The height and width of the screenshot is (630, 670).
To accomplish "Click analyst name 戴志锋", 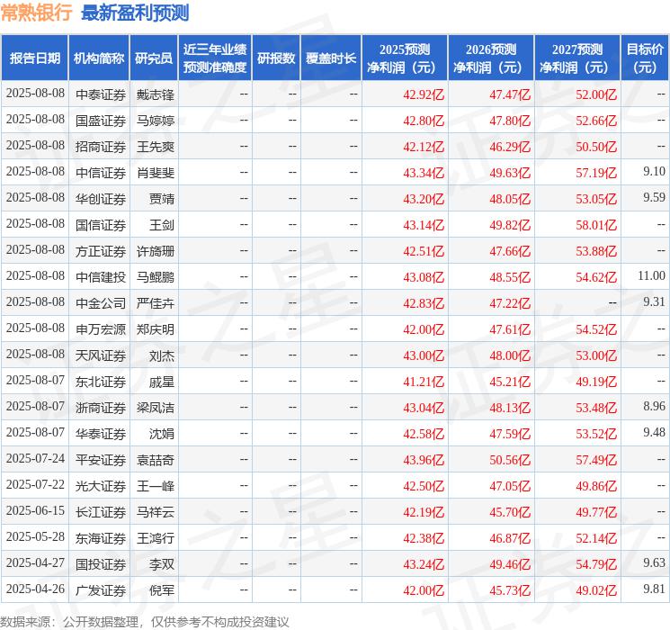I will click(155, 94).
